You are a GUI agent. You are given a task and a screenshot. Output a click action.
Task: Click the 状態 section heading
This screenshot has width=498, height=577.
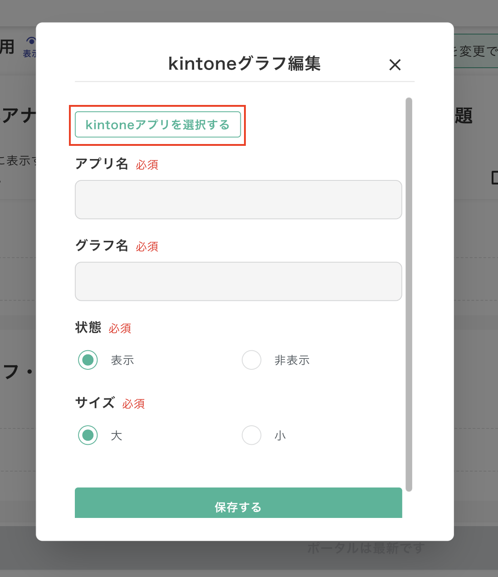click(x=88, y=328)
